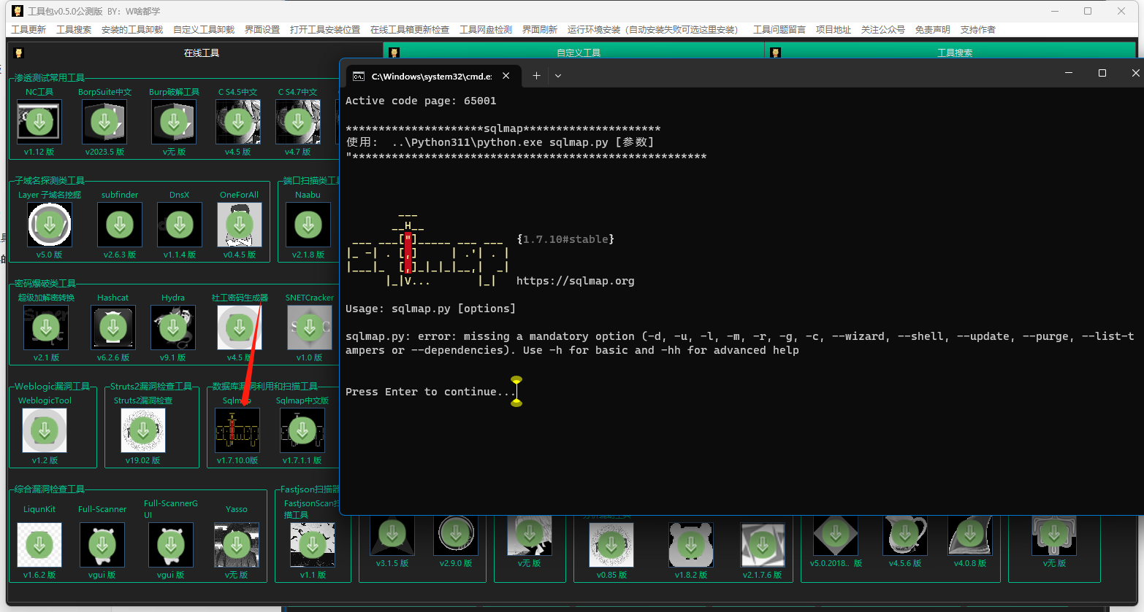Image resolution: width=1144 pixels, height=612 pixels.
Task: Click 工具网盘检测 menu item
Action: pyautogui.click(x=486, y=30)
